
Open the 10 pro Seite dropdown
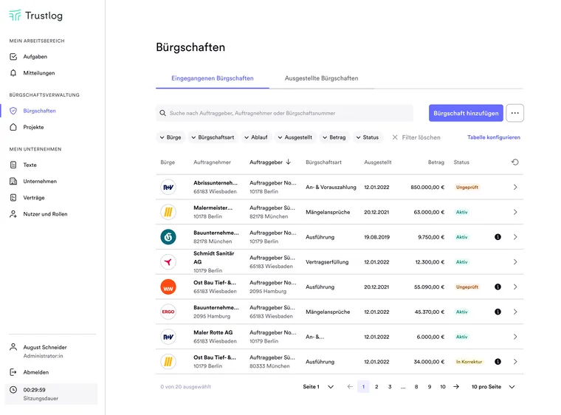[493, 387]
